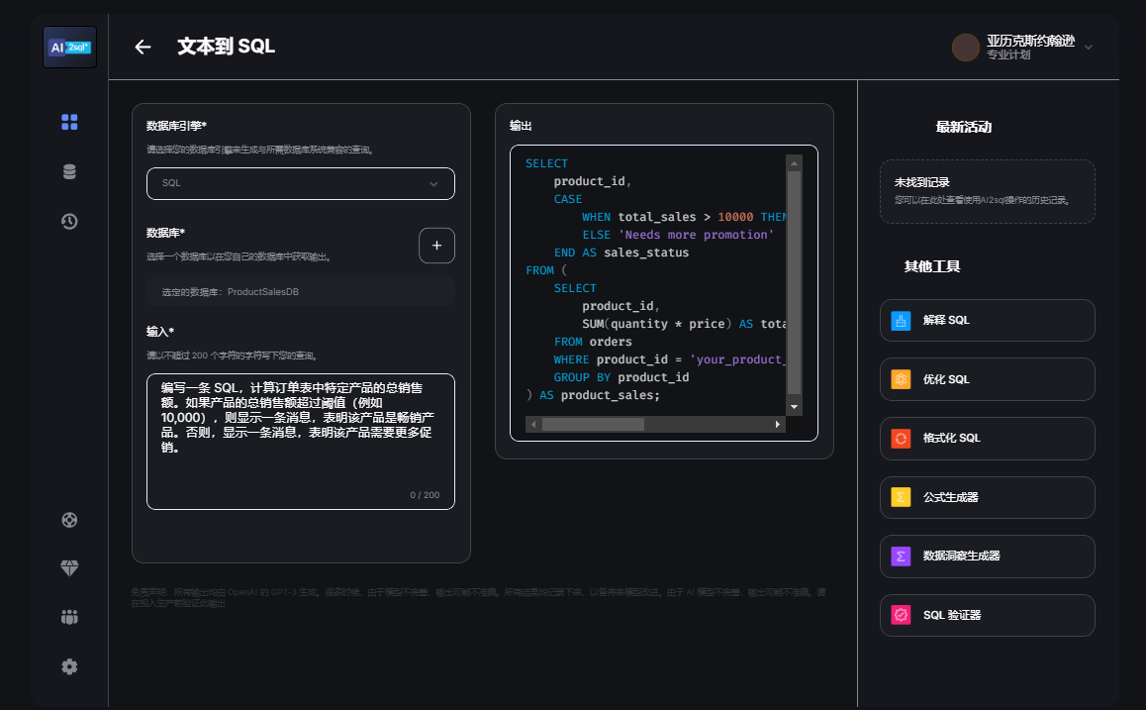
Task: Open the 解释 SQL tool
Action: [x=988, y=320]
